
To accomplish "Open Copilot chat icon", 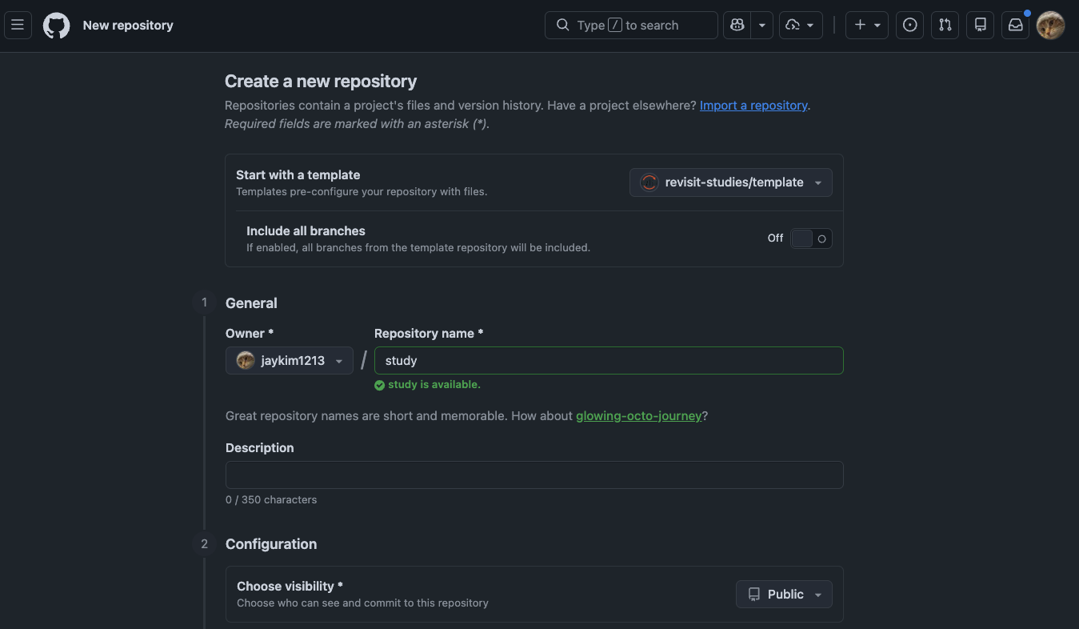I will 737,26.
